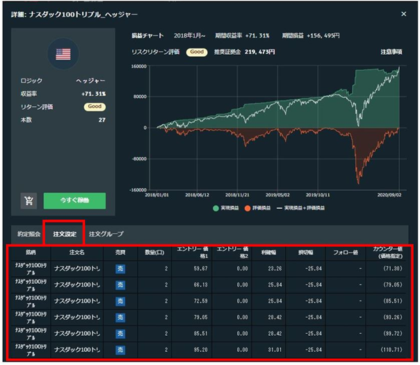The width and height of the screenshot is (420, 365).
Task: Click counter value (93.26)
Action: (x=393, y=317)
